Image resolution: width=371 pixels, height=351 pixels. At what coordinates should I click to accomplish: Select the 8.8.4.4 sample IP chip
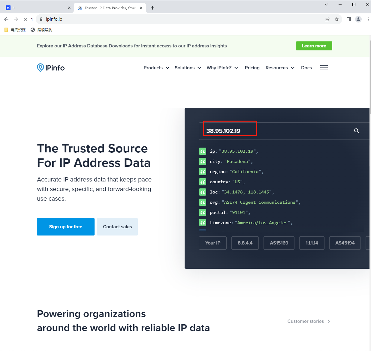point(245,243)
